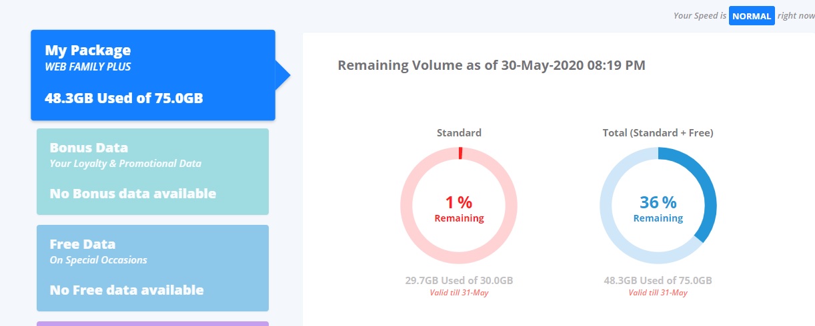Click the 36 % Remaining text

coord(658,208)
